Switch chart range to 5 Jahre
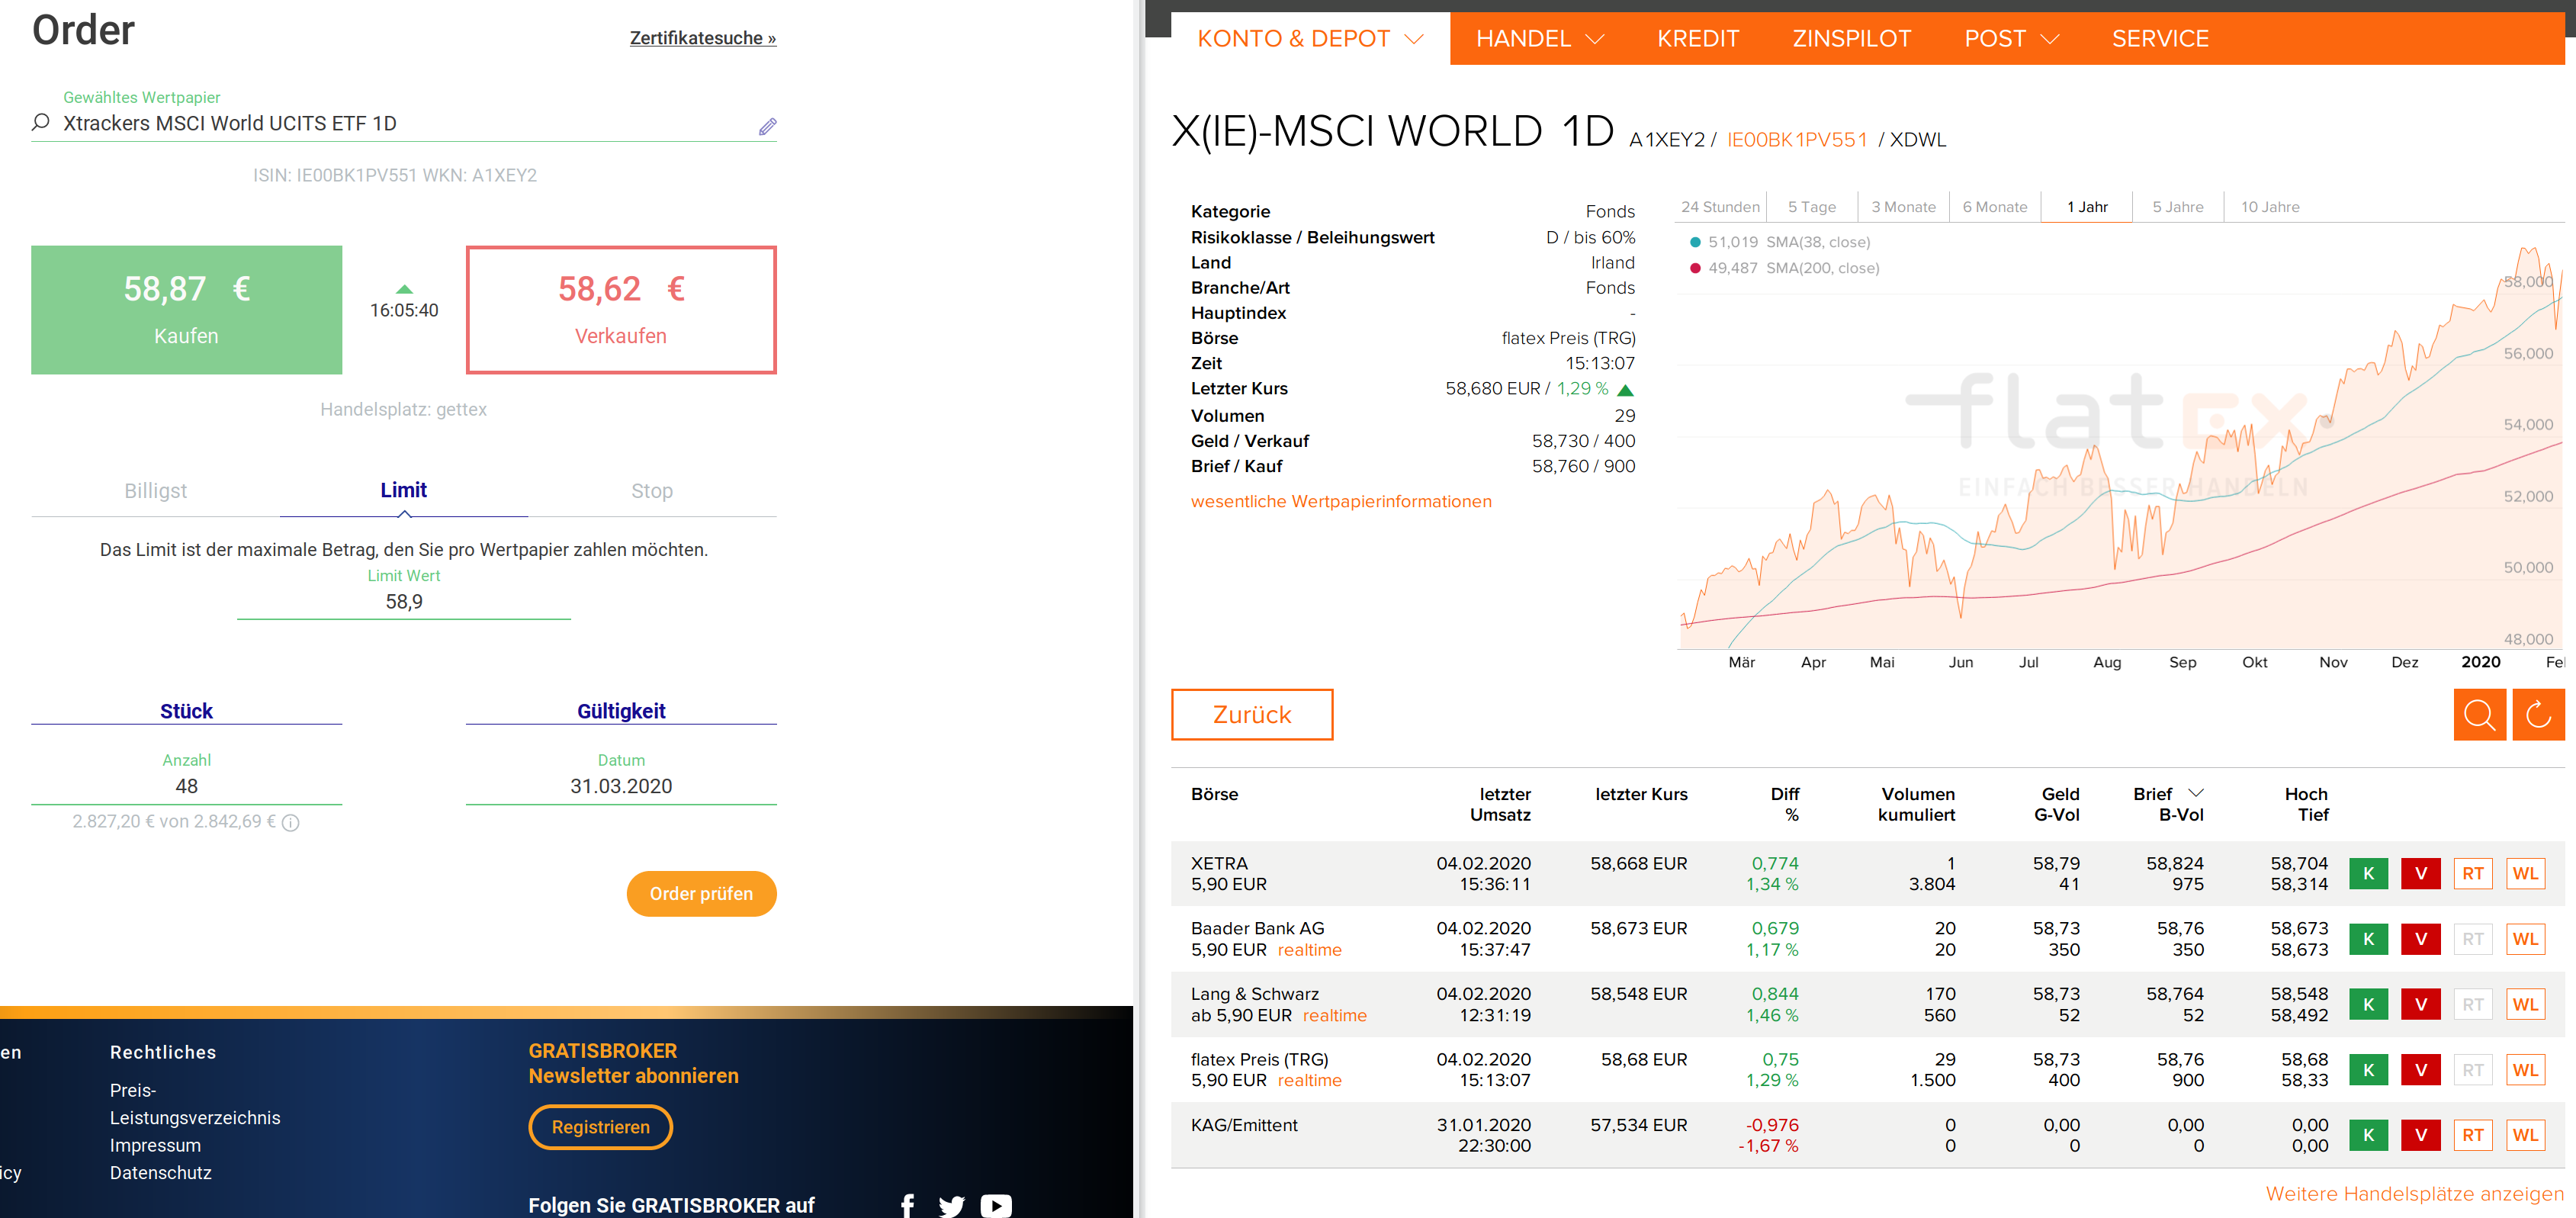2576x1218 pixels. pyautogui.click(x=2177, y=207)
